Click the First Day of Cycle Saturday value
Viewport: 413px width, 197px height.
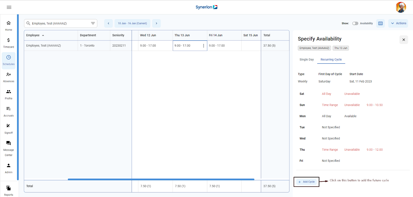[x=324, y=81]
